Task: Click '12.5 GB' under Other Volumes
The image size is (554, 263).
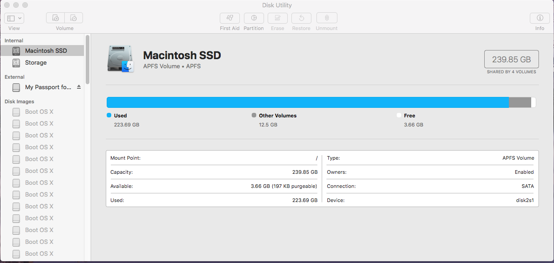Action: point(268,125)
